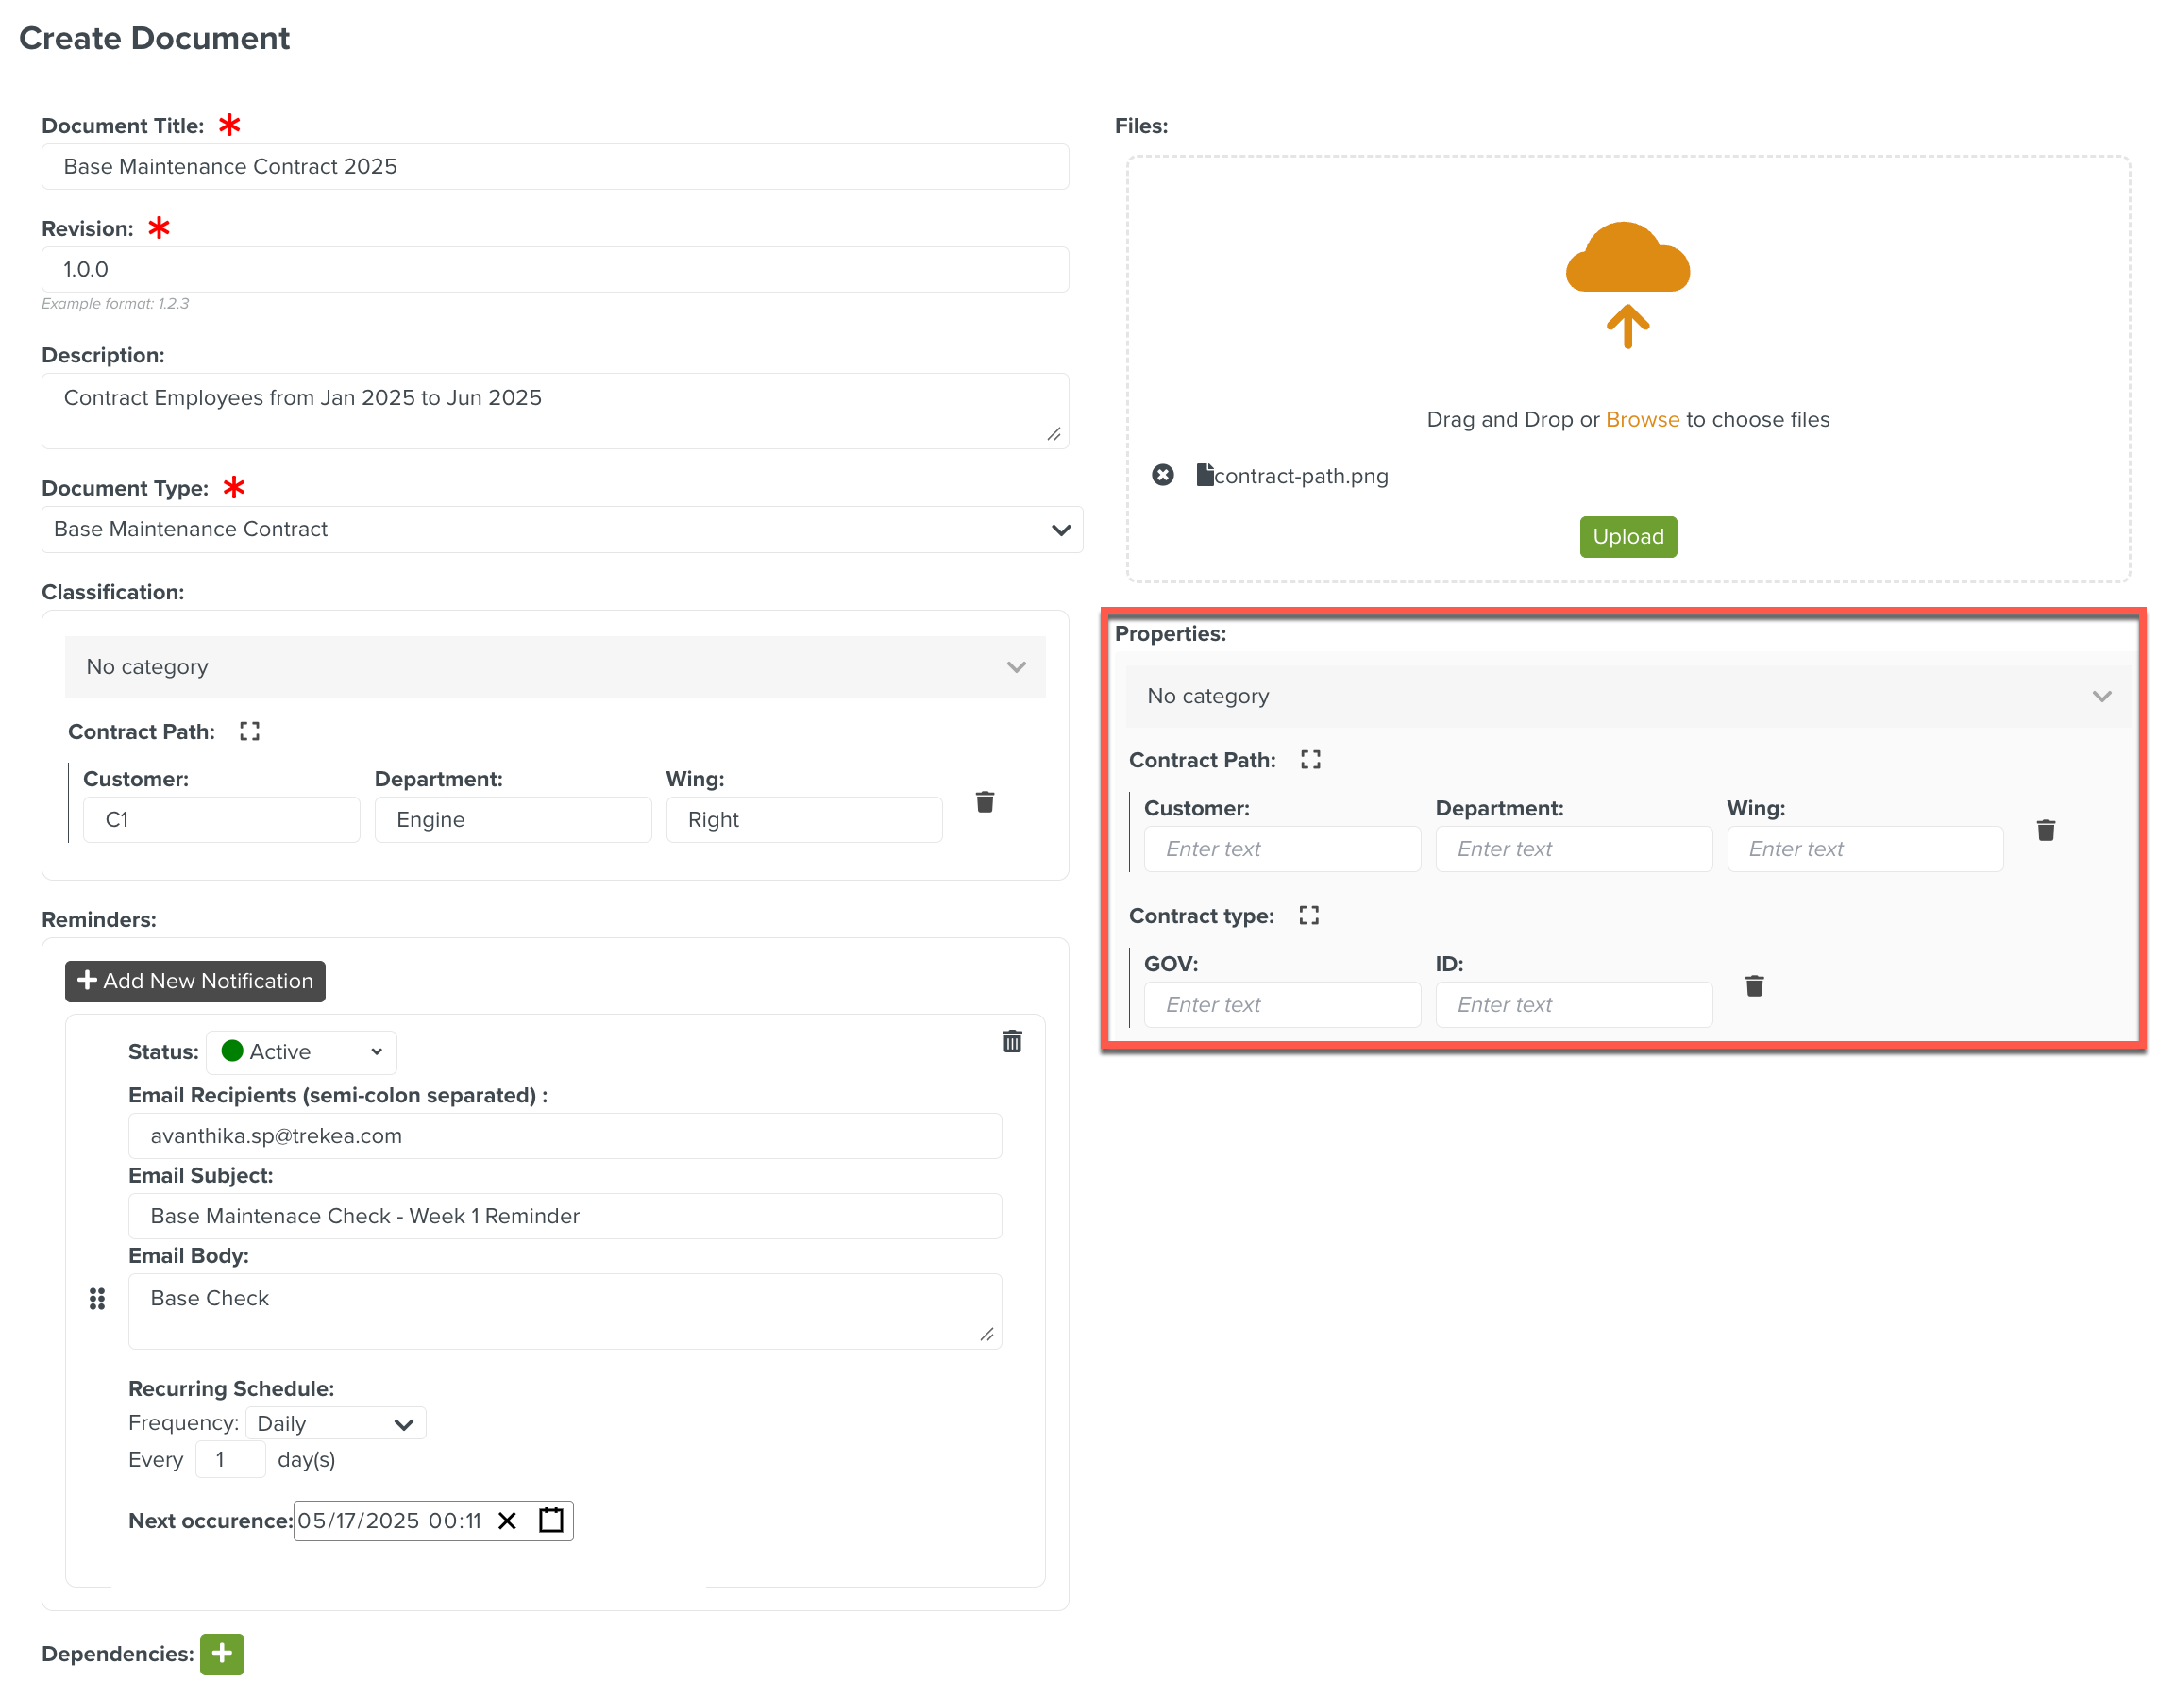Clear the Next occurrence date
The height and width of the screenshot is (1681, 2158).
tap(507, 1520)
